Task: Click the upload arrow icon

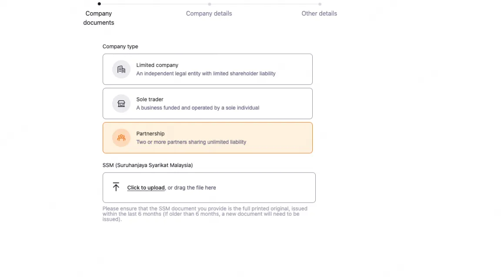Action: [x=116, y=187]
